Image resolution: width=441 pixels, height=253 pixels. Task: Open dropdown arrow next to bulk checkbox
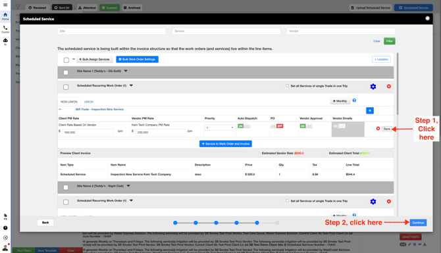point(74,59)
